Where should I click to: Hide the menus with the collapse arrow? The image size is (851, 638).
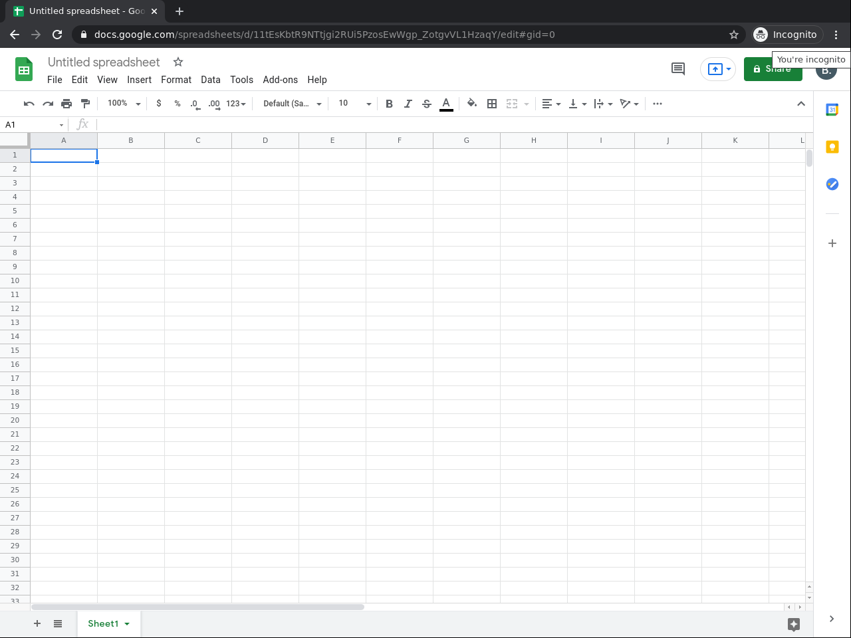(x=801, y=104)
